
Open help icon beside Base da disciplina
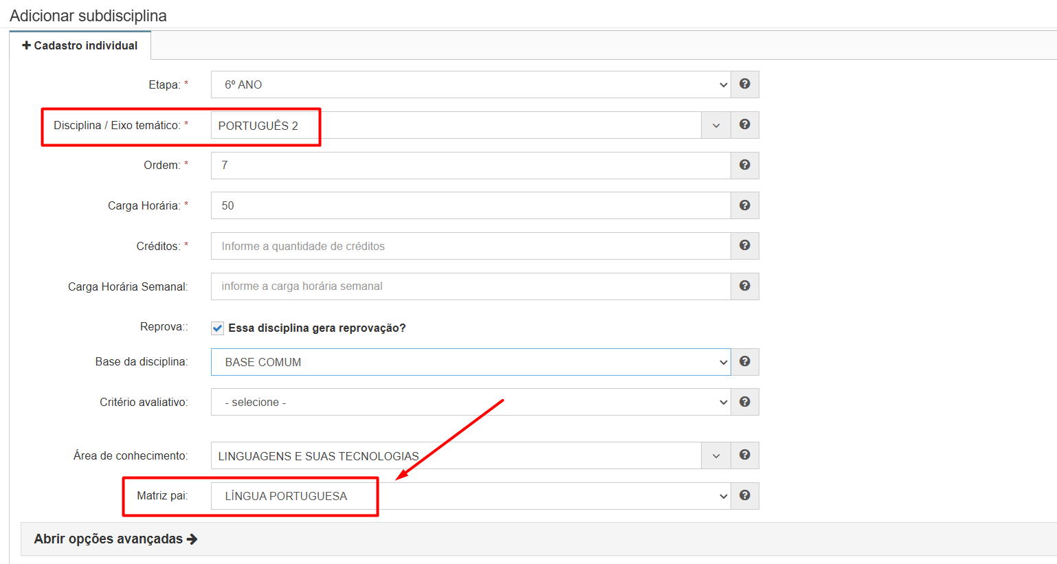[x=744, y=361]
